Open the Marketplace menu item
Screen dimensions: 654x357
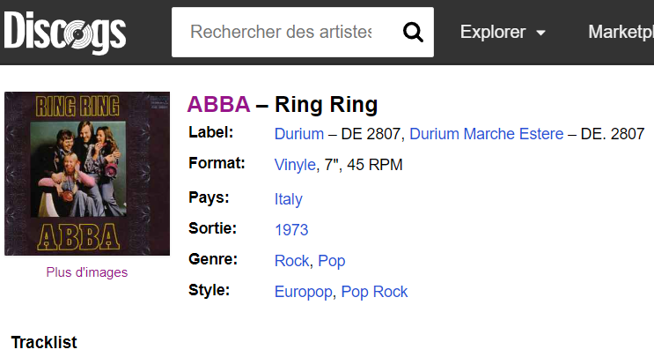click(x=621, y=33)
